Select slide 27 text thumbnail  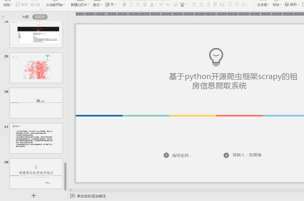(x=36, y=138)
